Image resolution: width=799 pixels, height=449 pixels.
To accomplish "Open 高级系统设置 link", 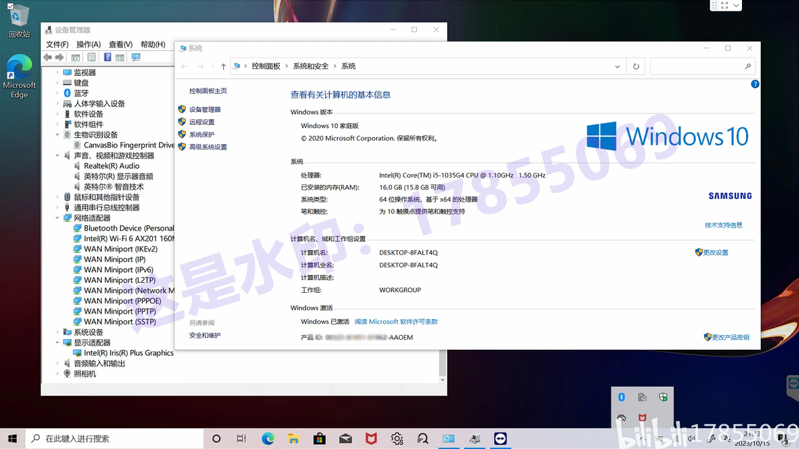I will pyautogui.click(x=208, y=147).
